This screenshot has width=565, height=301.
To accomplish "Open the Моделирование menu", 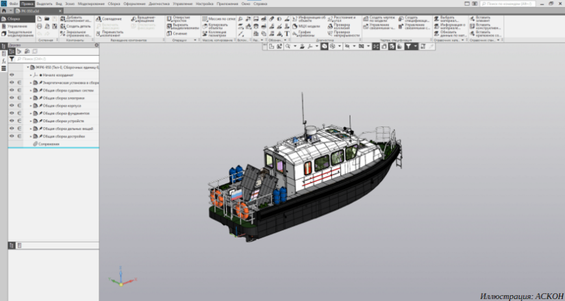I will [x=91, y=4].
